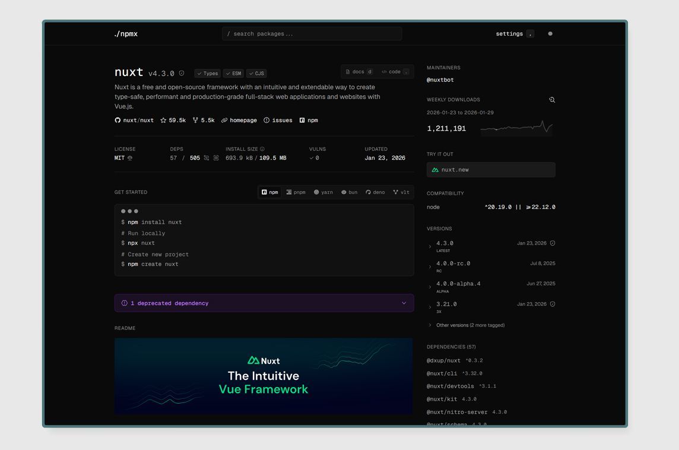This screenshot has height=450, width=679.
Task: Click the search packages field
Action: (312, 34)
